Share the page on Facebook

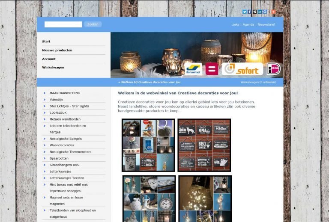click(x=249, y=12)
